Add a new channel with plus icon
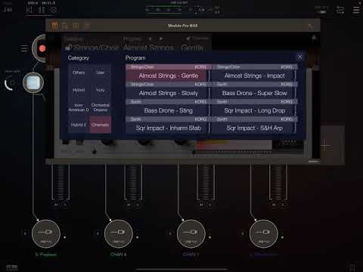 point(325,146)
